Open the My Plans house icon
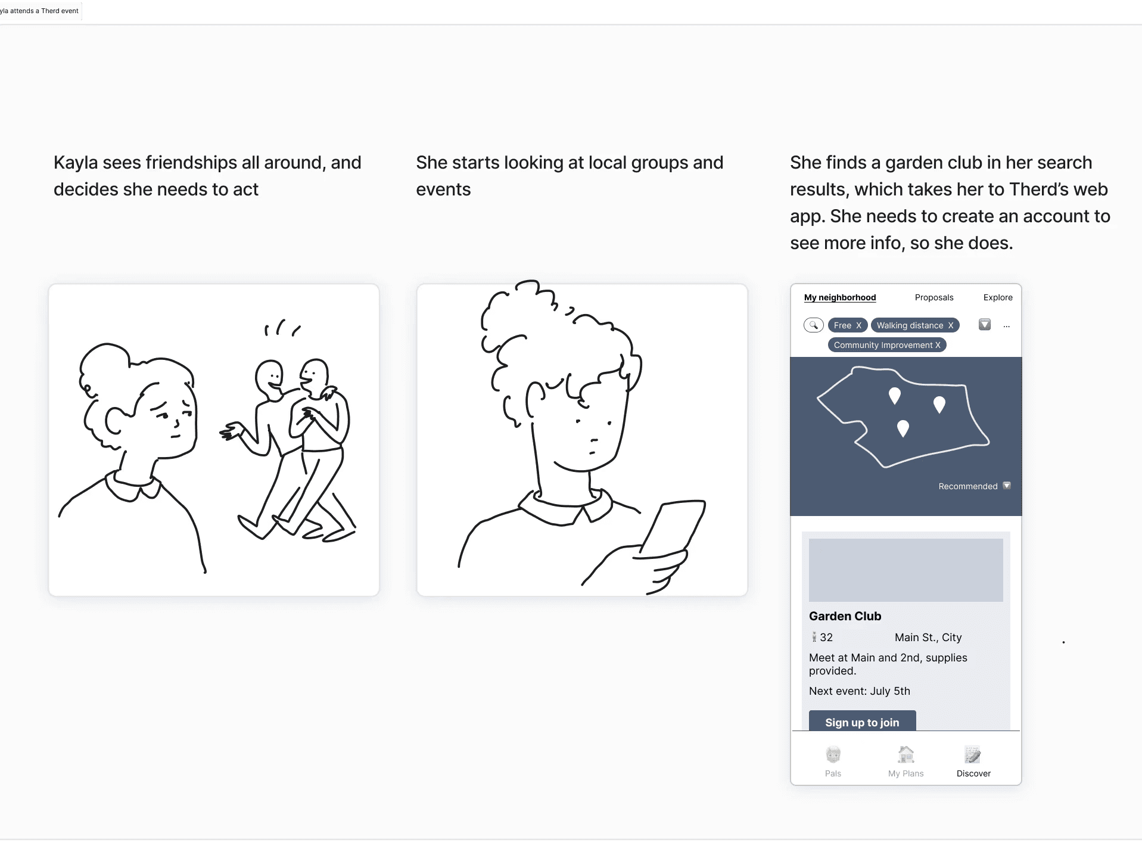The width and height of the screenshot is (1142, 864). pos(906,755)
